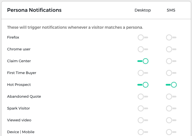Enable Desktop notifications for Firefox persona
Image resolution: width=192 pixels, height=136 pixels.
pyautogui.click(x=143, y=37)
